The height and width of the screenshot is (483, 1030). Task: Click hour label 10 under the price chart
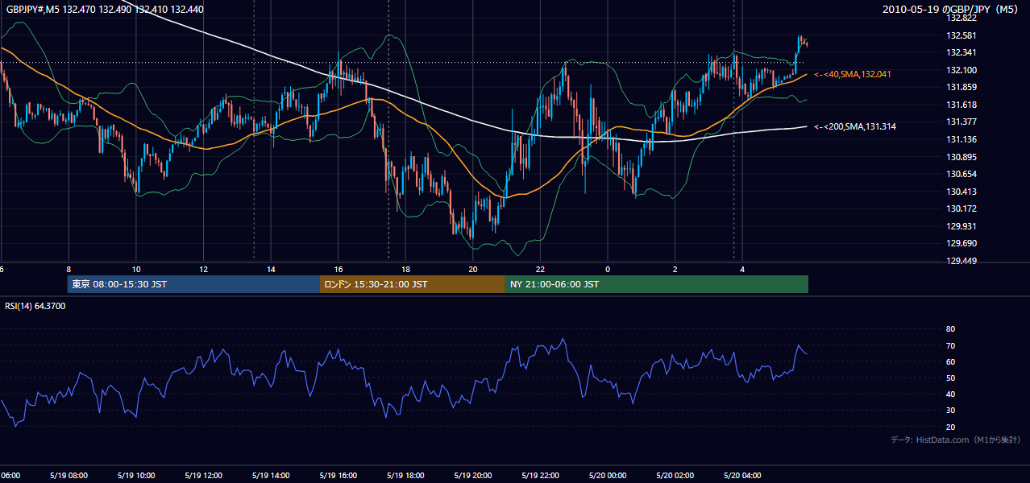click(x=136, y=270)
